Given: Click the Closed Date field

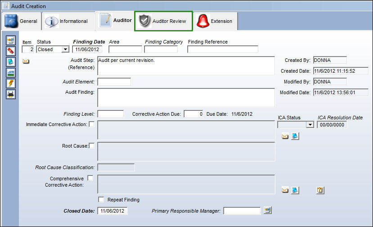Looking at the screenshot, I should click(x=112, y=211).
